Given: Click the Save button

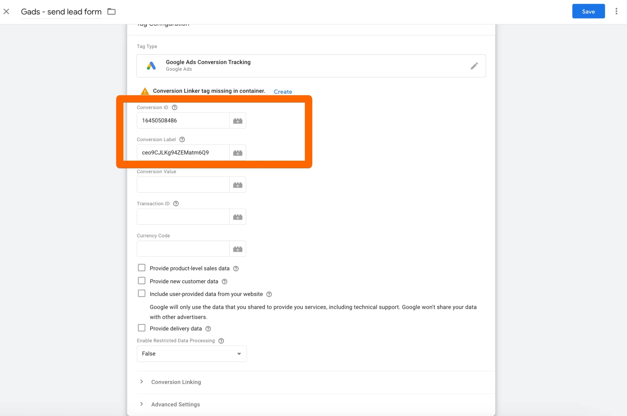Looking at the screenshot, I should [588, 11].
